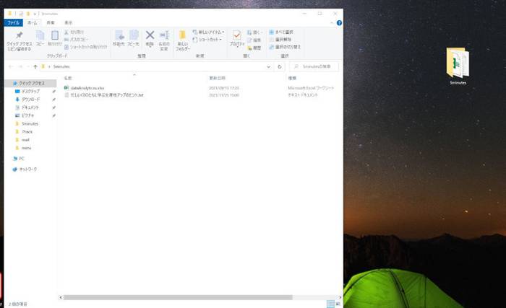Image resolution: width=506 pixels, height=308 pixels.
Task: Open Explorer help question mark icon
Action: pos(339,23)
